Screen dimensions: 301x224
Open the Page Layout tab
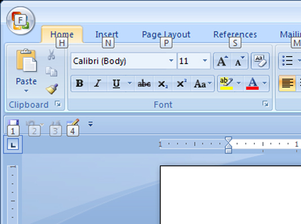coord(166,34)
